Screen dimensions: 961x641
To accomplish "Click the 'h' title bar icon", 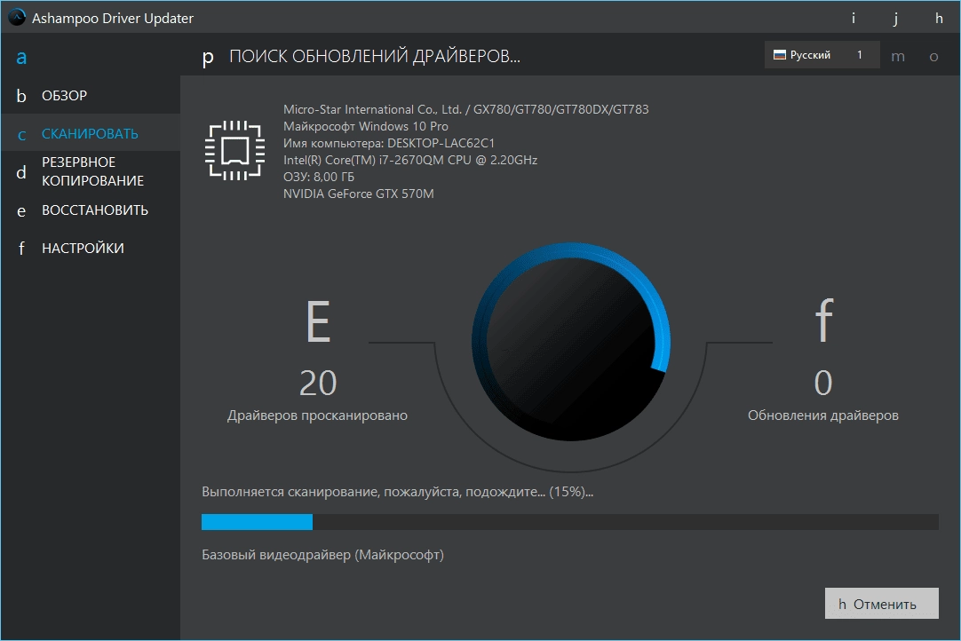I will pos(939,18).
